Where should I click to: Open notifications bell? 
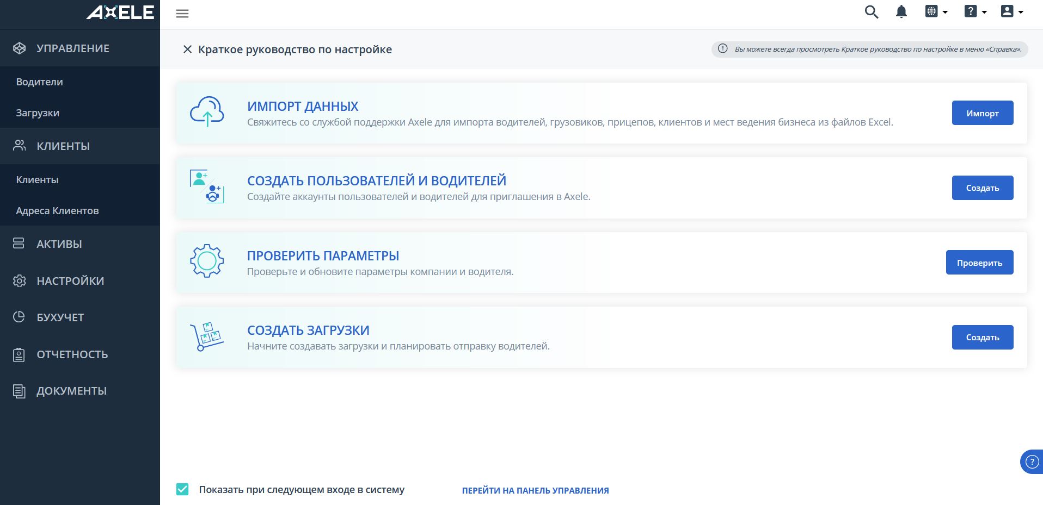(901, 12)
